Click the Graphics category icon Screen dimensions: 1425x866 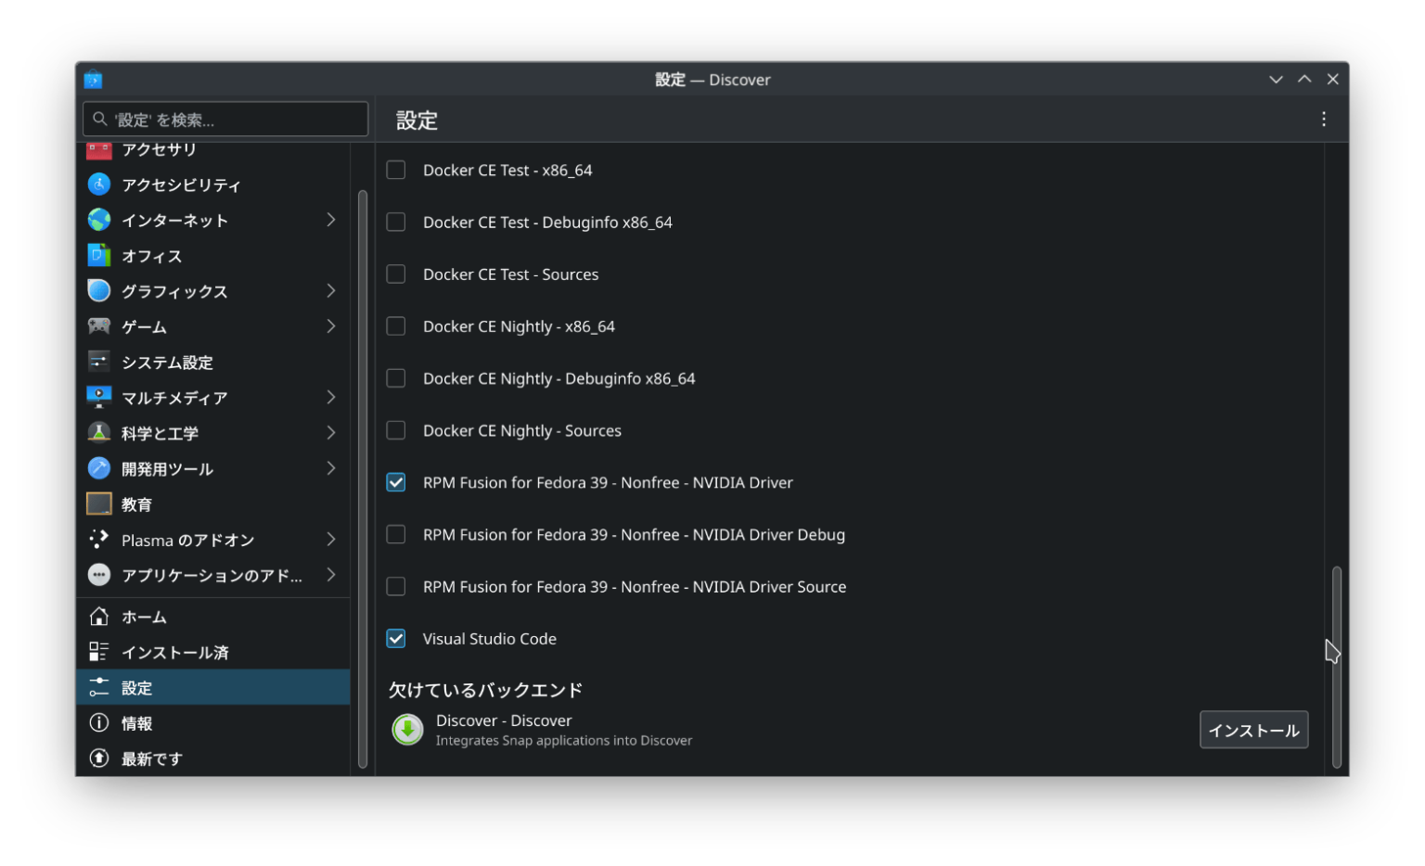[99, 291]
